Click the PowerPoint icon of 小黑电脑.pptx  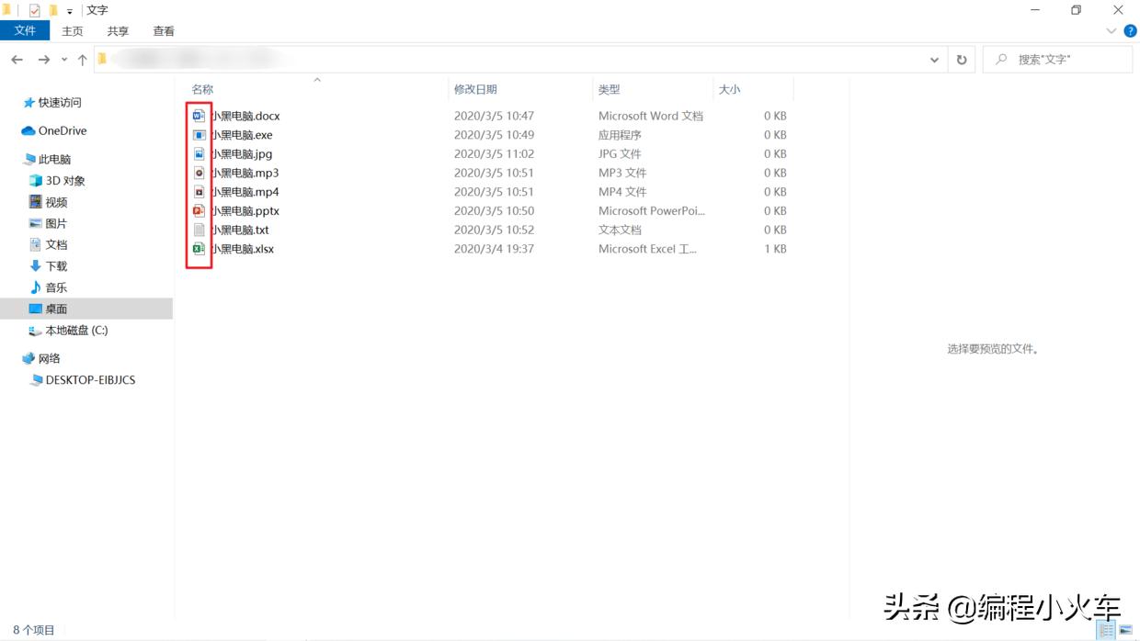(x=199, y=210)
